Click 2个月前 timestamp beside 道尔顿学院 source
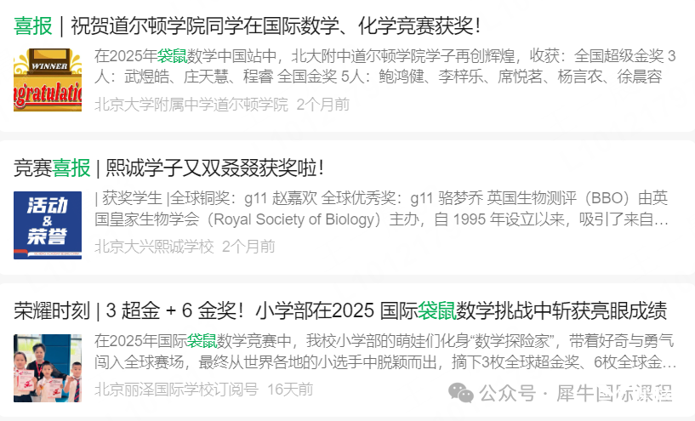Image resolution: width=695 pixels, height=421 pixels. point(322,105)
